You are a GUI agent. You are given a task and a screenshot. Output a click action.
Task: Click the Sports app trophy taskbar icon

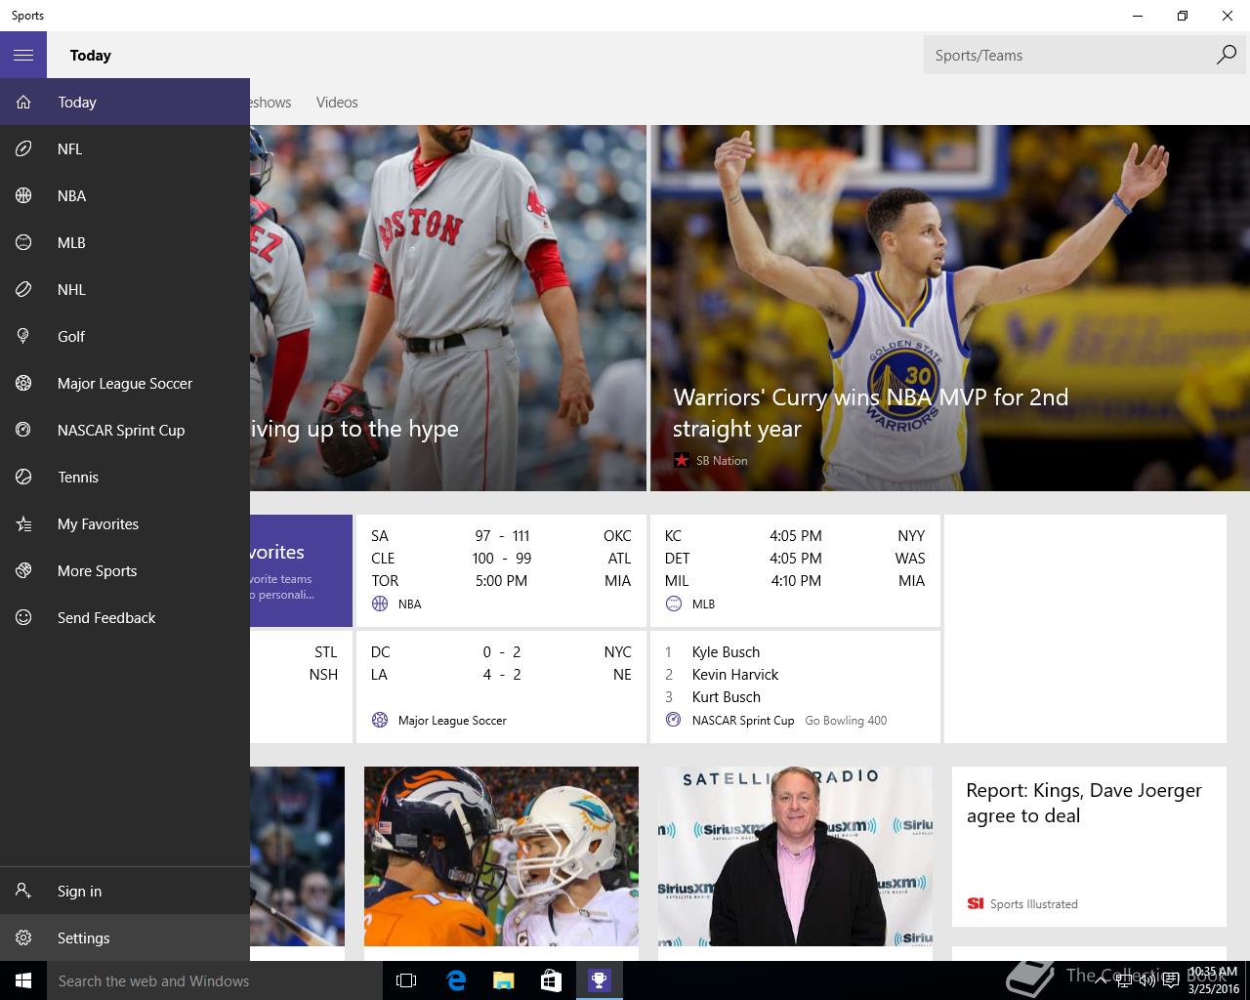[x=599, y=980]
